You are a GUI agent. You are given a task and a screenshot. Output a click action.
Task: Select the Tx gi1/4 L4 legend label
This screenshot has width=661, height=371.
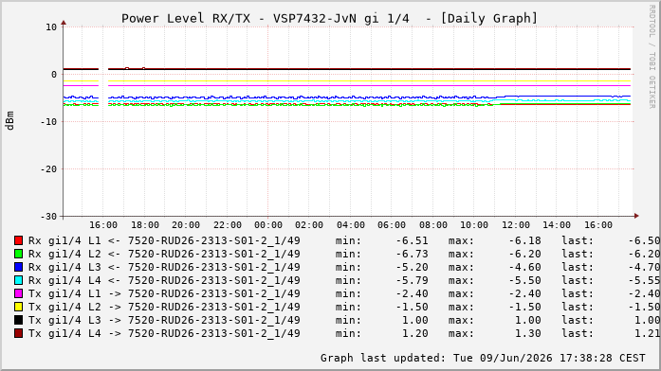coord(164,333)
